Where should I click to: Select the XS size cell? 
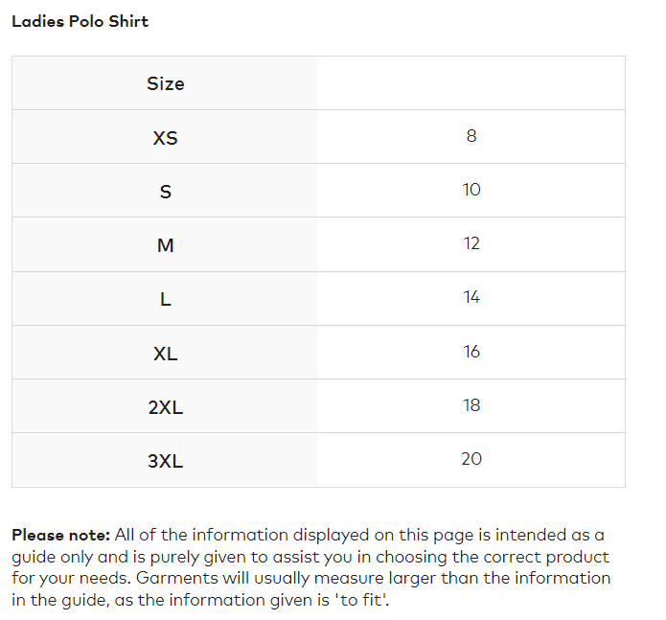coord(165,137)
